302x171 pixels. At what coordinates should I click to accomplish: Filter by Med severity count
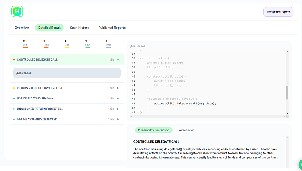click(67, 43)
